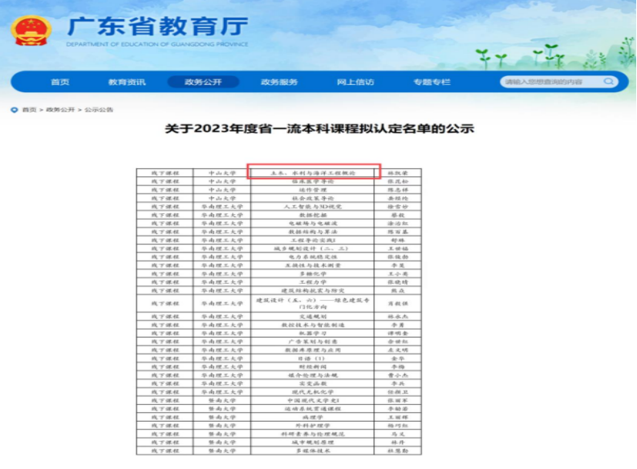Click the 电力系统稳定性 course cell
The height and width of the screenshot is (469, 637).
[x=313, y=257]
